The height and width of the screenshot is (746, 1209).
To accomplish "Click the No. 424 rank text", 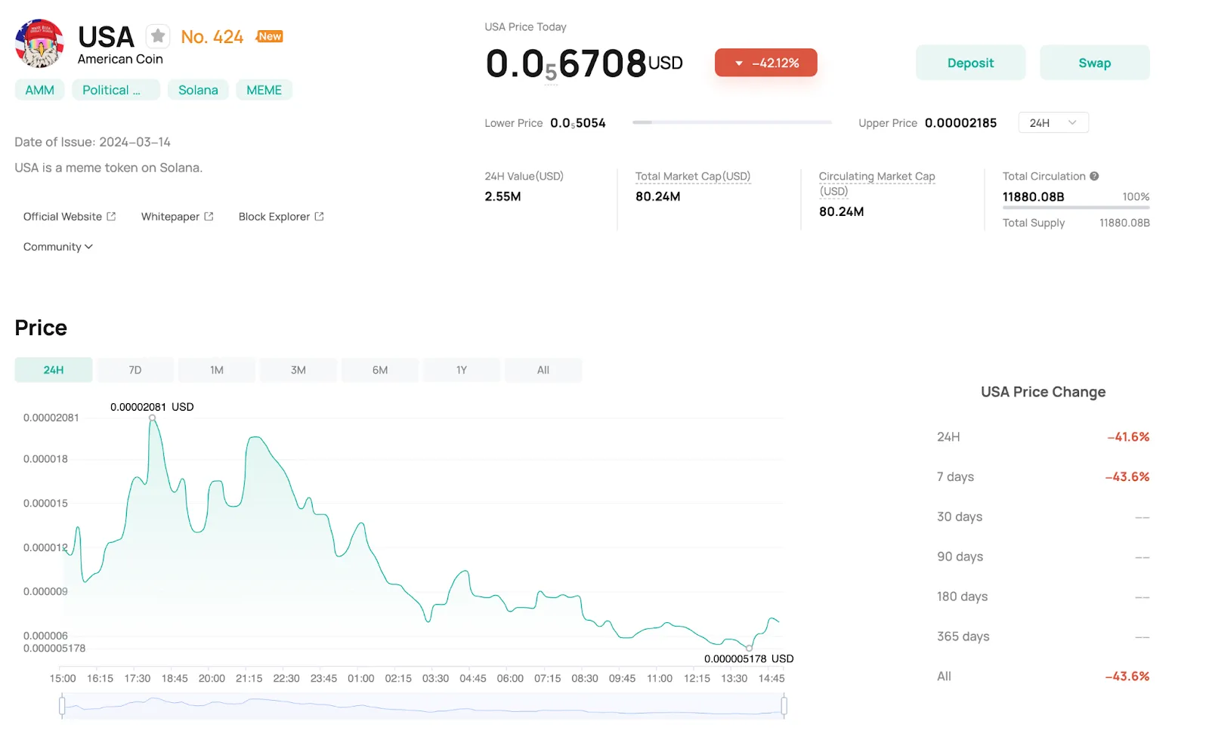I will pyautogui.click(x=212, y=37).
